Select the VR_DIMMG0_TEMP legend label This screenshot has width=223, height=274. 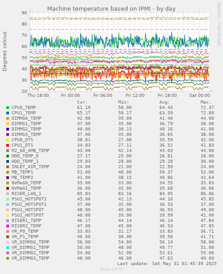pos(31,242)
